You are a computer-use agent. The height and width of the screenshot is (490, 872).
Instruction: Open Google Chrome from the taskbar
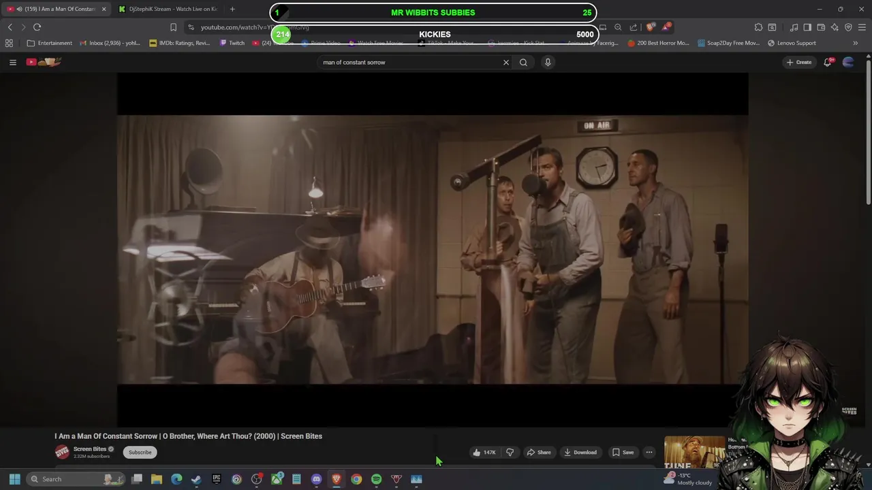pyautogui.click(x=356, y=479)
